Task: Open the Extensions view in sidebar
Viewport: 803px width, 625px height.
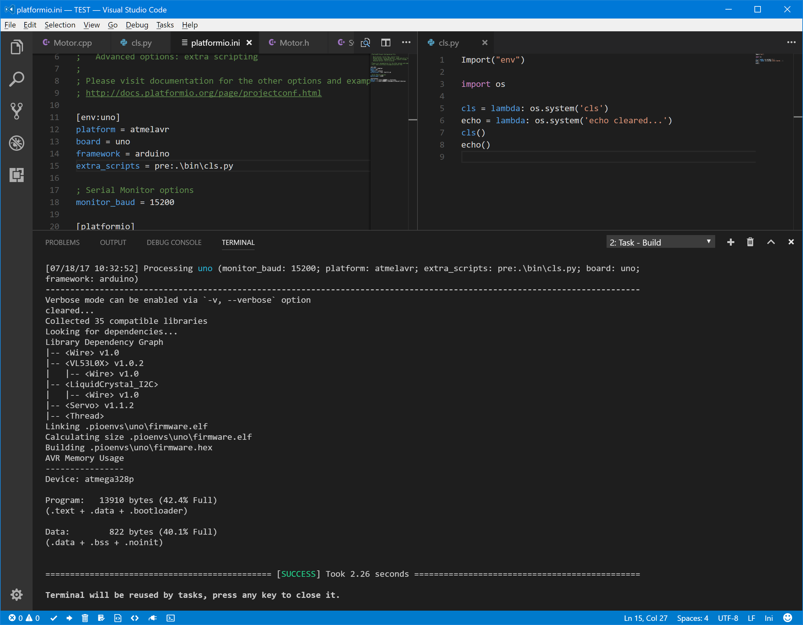Action: coord(17,175)
